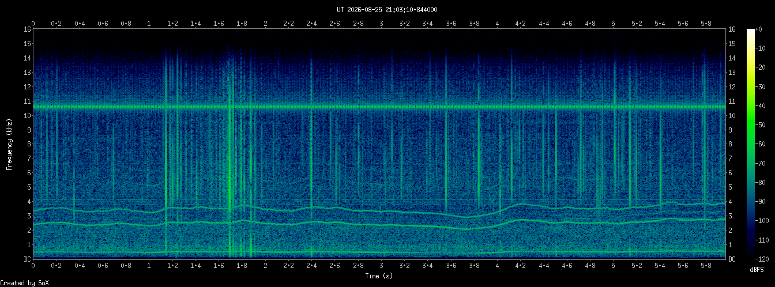This screenshot has width=775, height=287.
Task: Click the 4 second tick on the top time axis
Action: tap(497, 24)
